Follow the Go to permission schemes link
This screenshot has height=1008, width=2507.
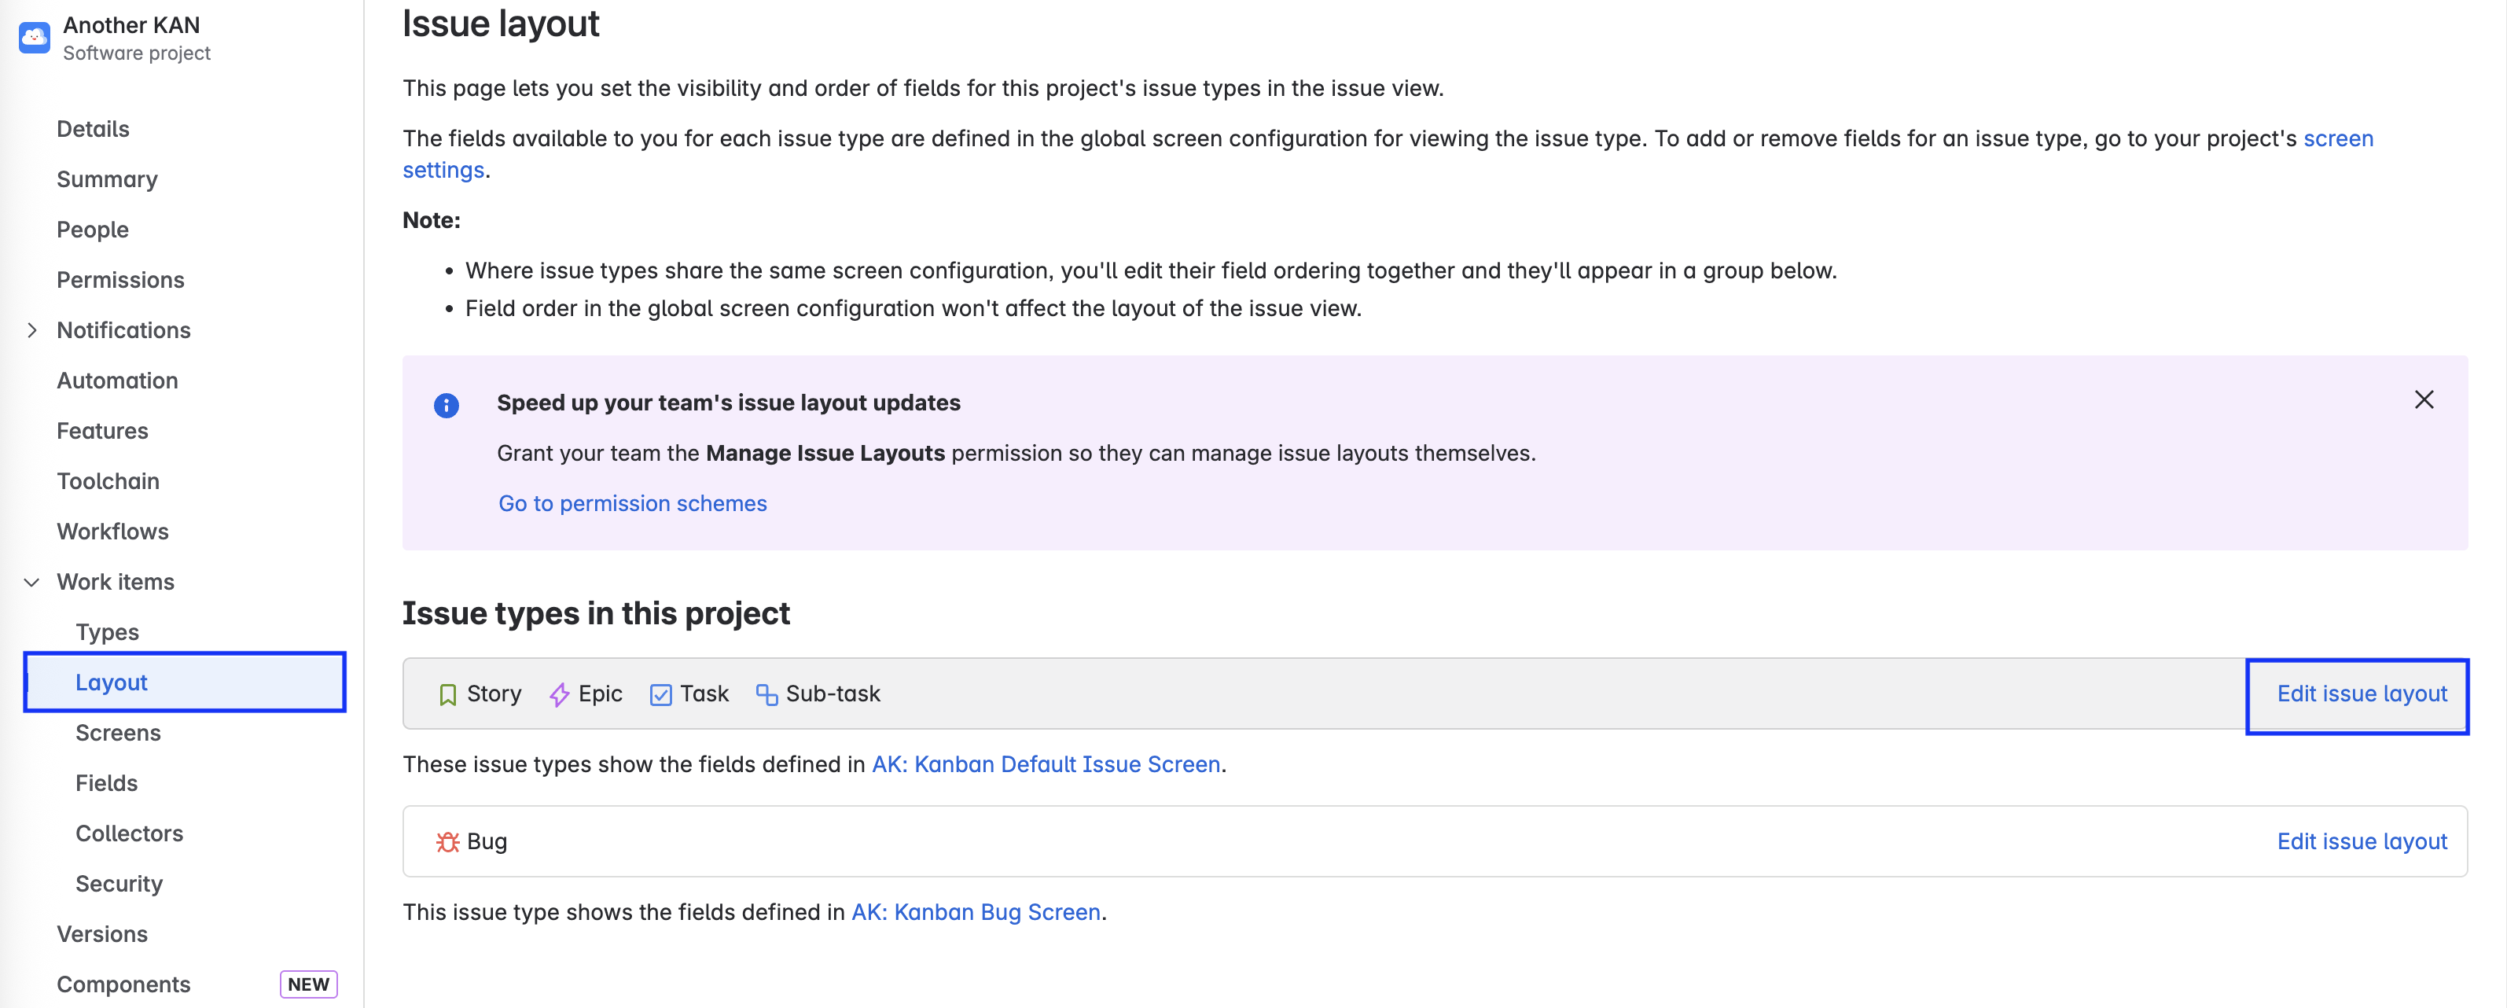click(x=633, y=504)
